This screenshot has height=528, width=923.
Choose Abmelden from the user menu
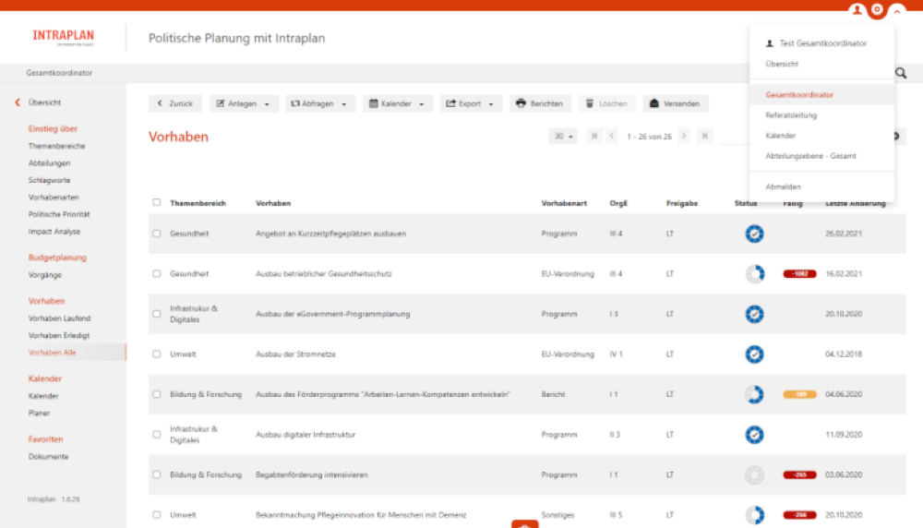pyautogui.click(x=784, y=186)
